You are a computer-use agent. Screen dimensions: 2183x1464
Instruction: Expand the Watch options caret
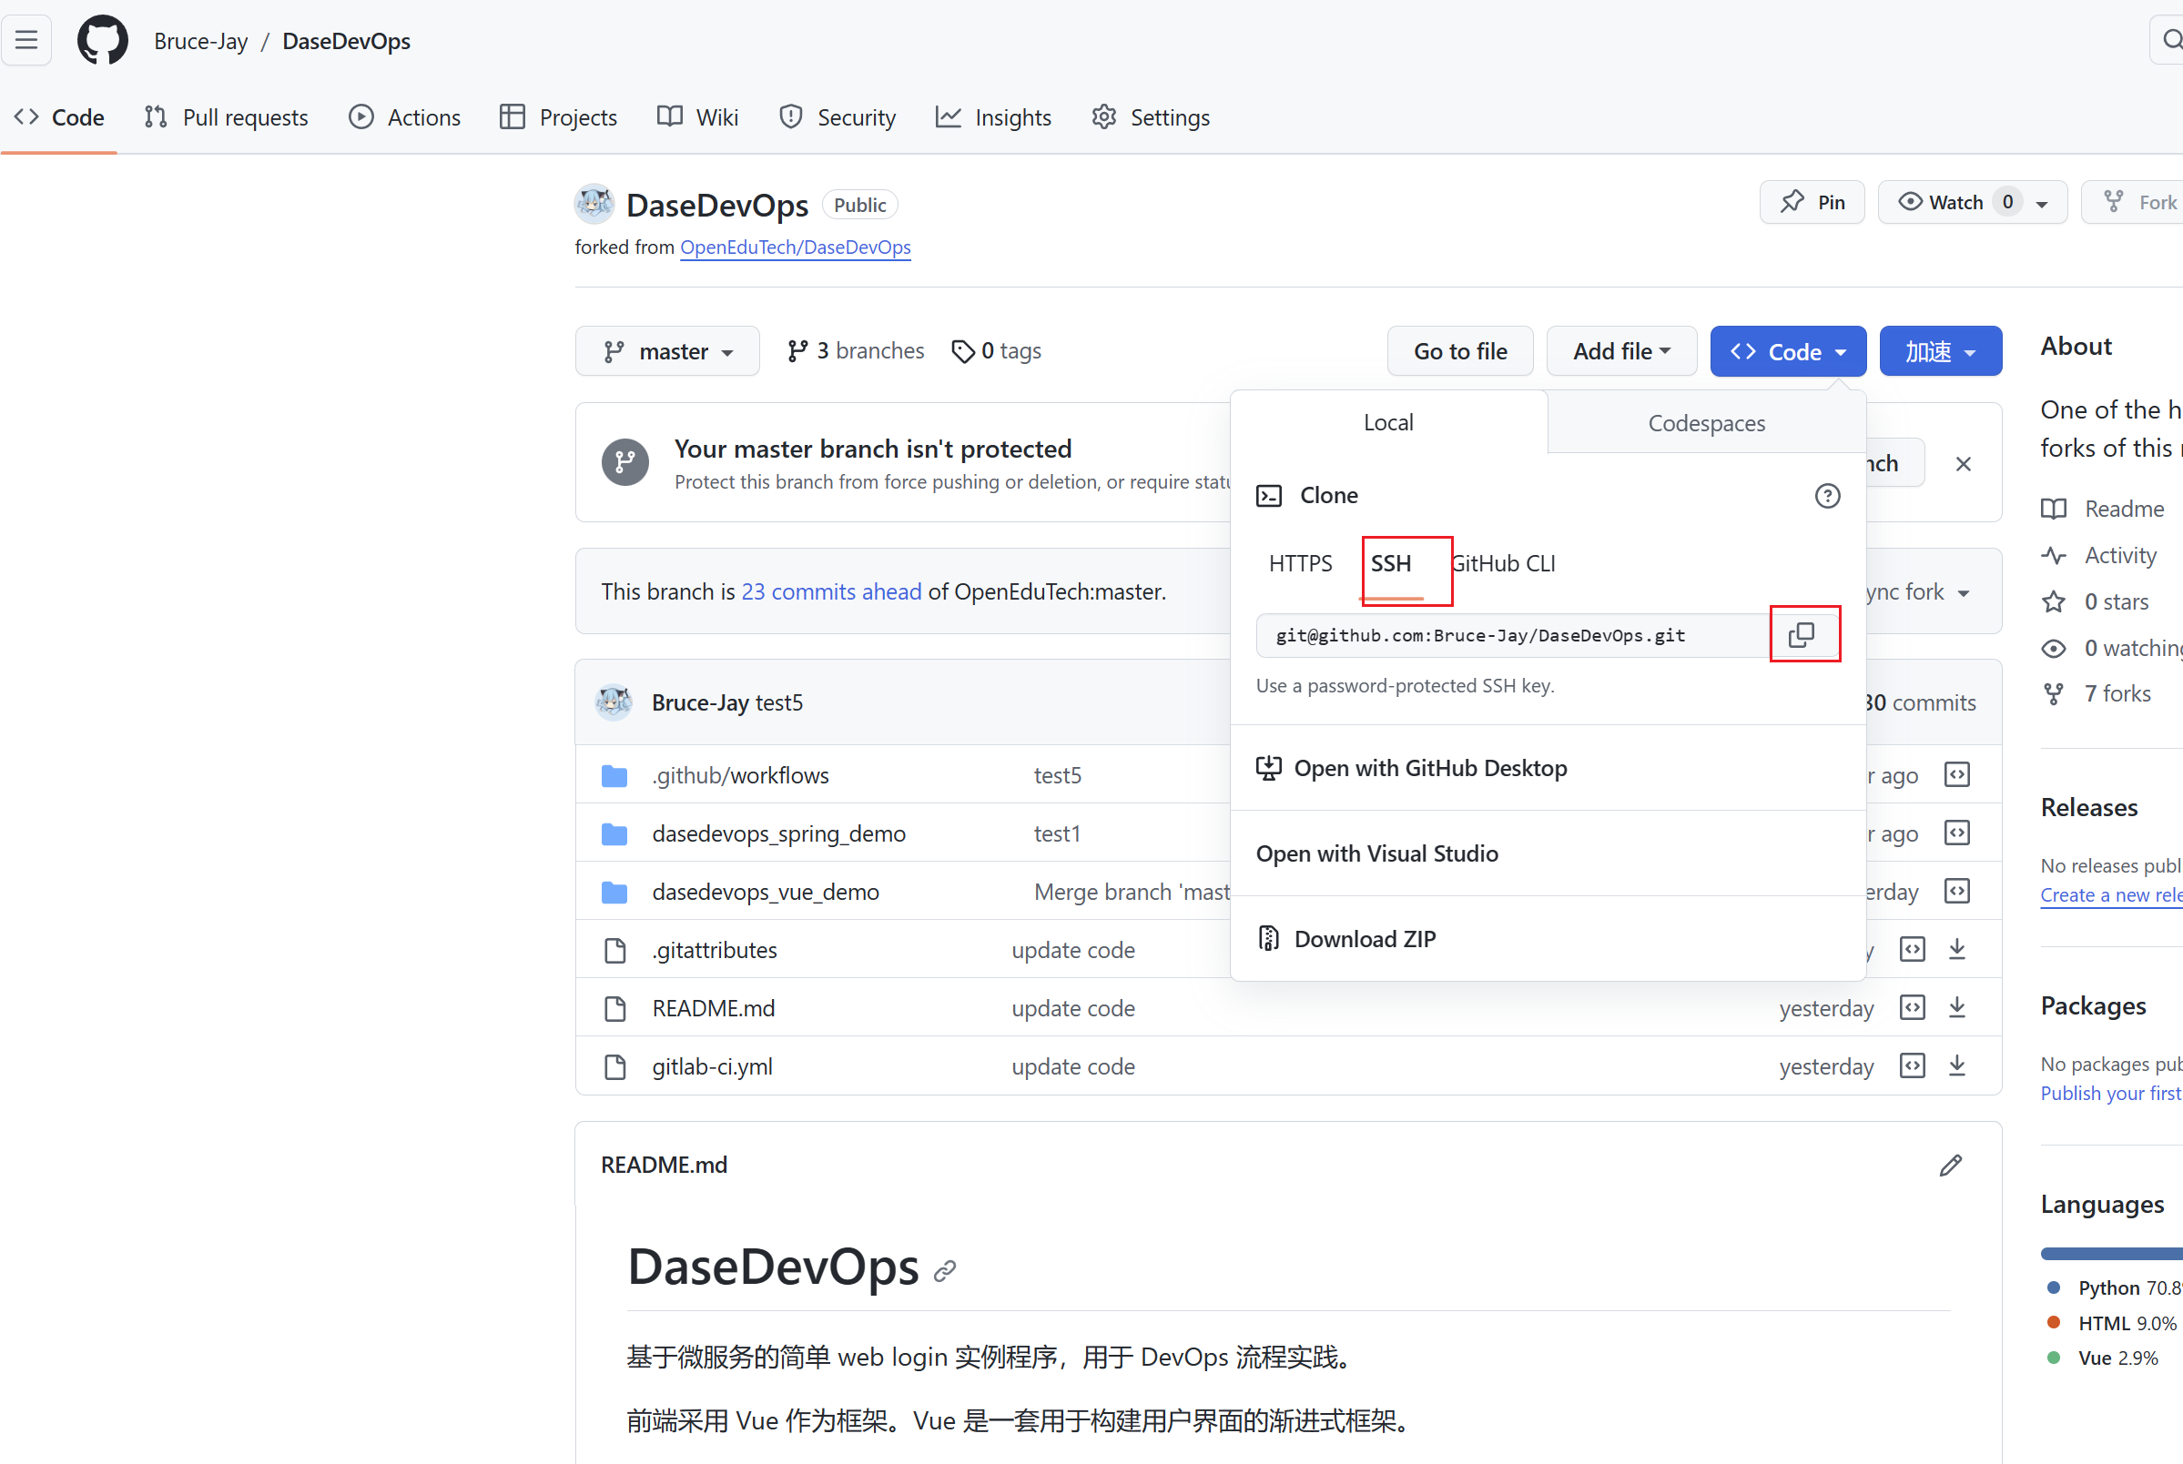pos(2042,204)
